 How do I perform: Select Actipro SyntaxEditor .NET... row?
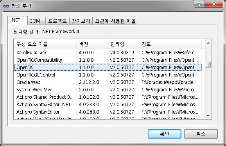[x=108, y=105]
